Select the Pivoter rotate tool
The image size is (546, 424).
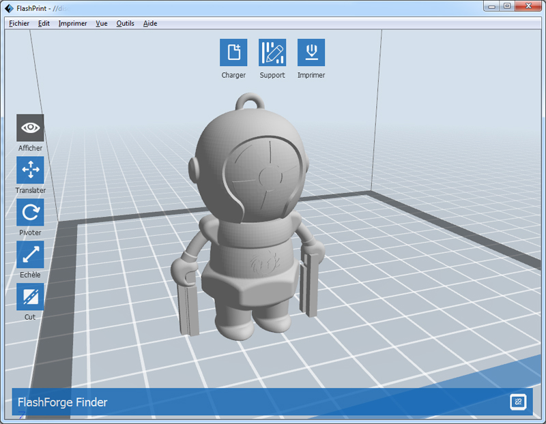[30, 212]
